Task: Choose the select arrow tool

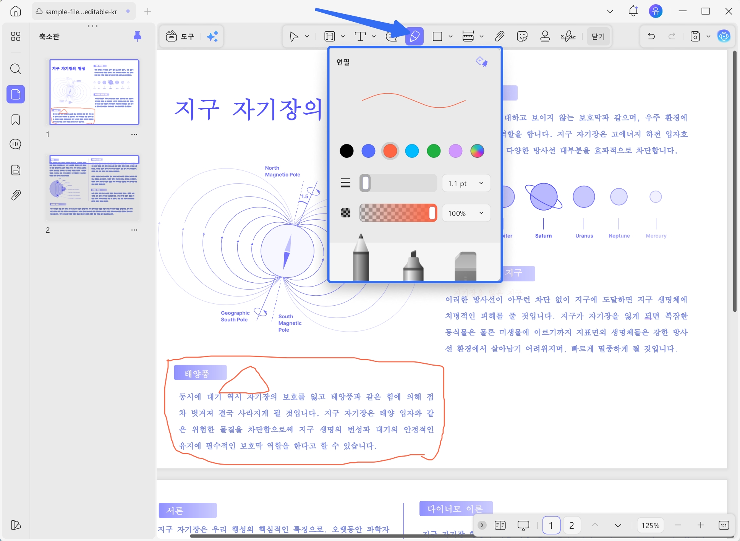Action: 293,36
